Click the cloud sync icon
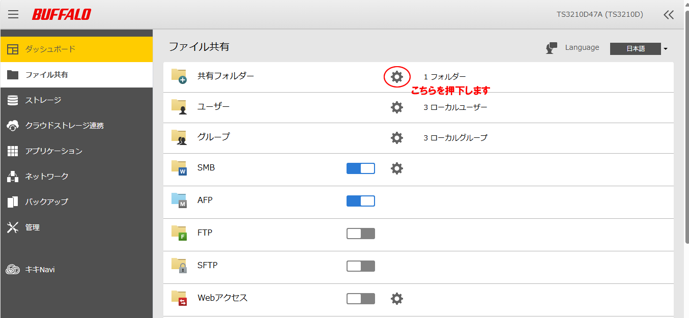 [13, 126]
